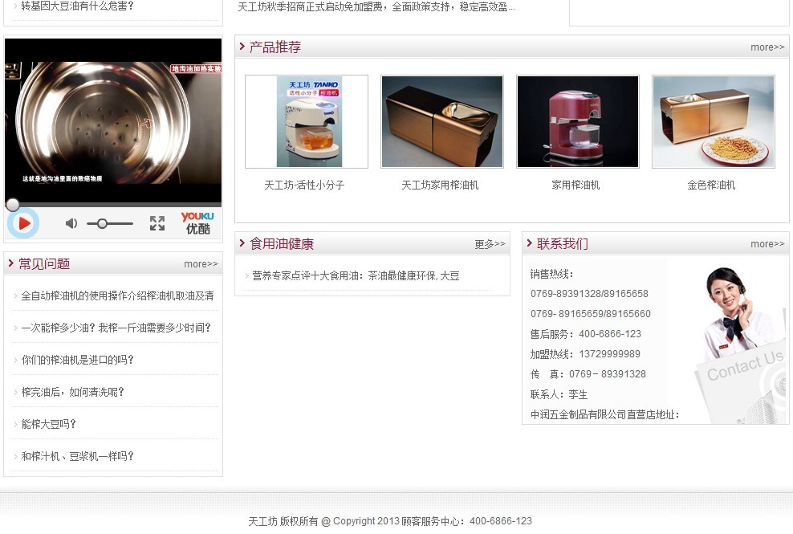Click the 售后服务 400-6866-123 line
The image size is (793, 534).
586,334
